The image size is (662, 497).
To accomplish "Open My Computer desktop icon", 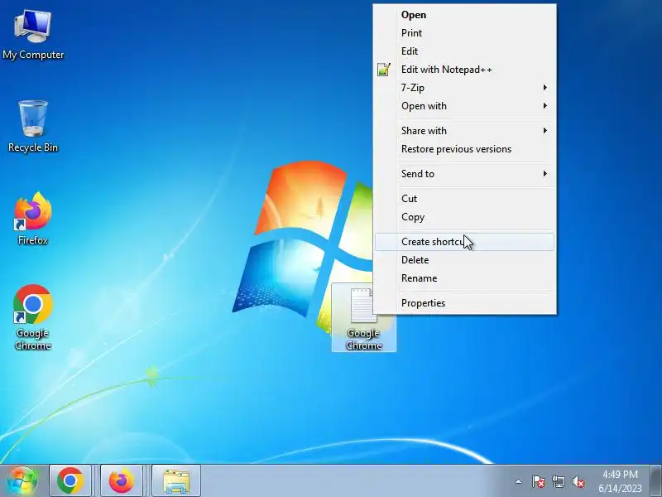I will [x=33, y=35].
